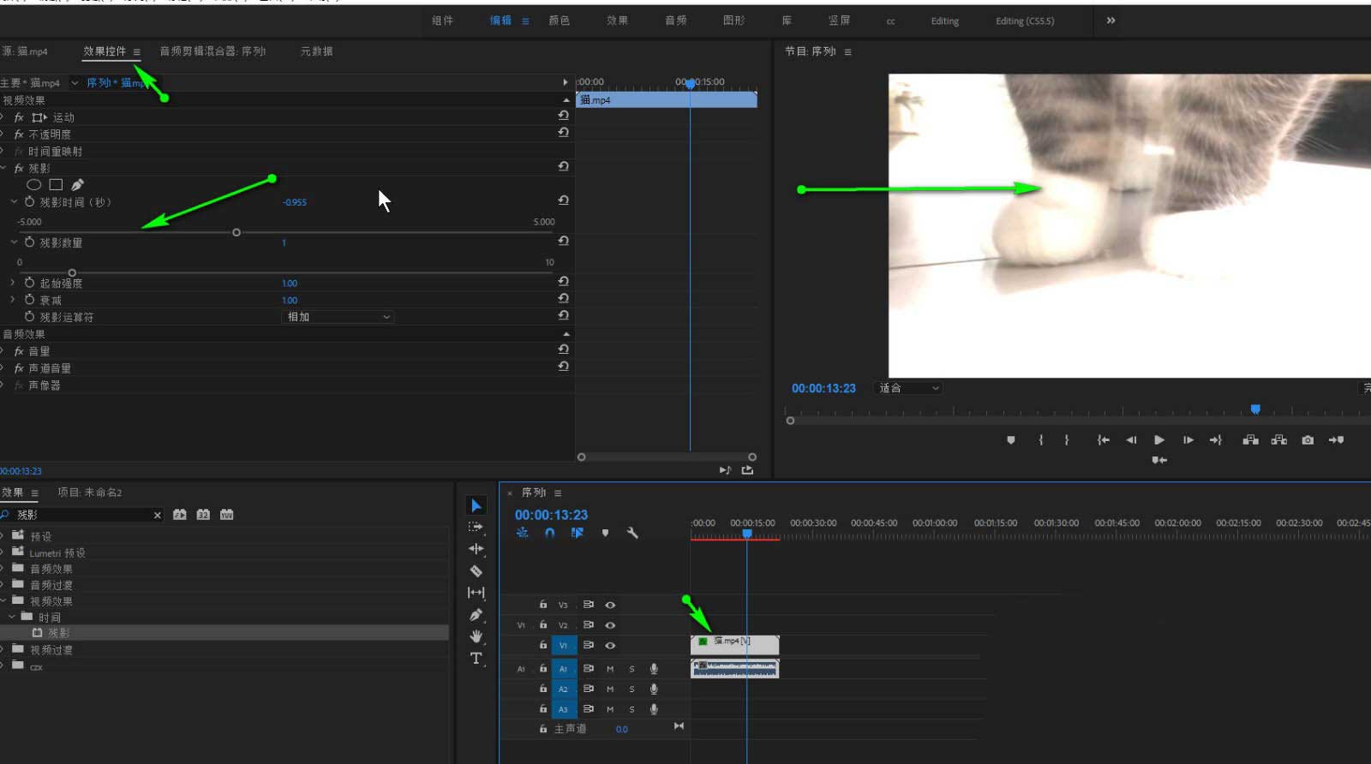Viewport: 1371px width, 764px height.
Task: Click Mark In brace button
Action: click(x=1041, y=440)
